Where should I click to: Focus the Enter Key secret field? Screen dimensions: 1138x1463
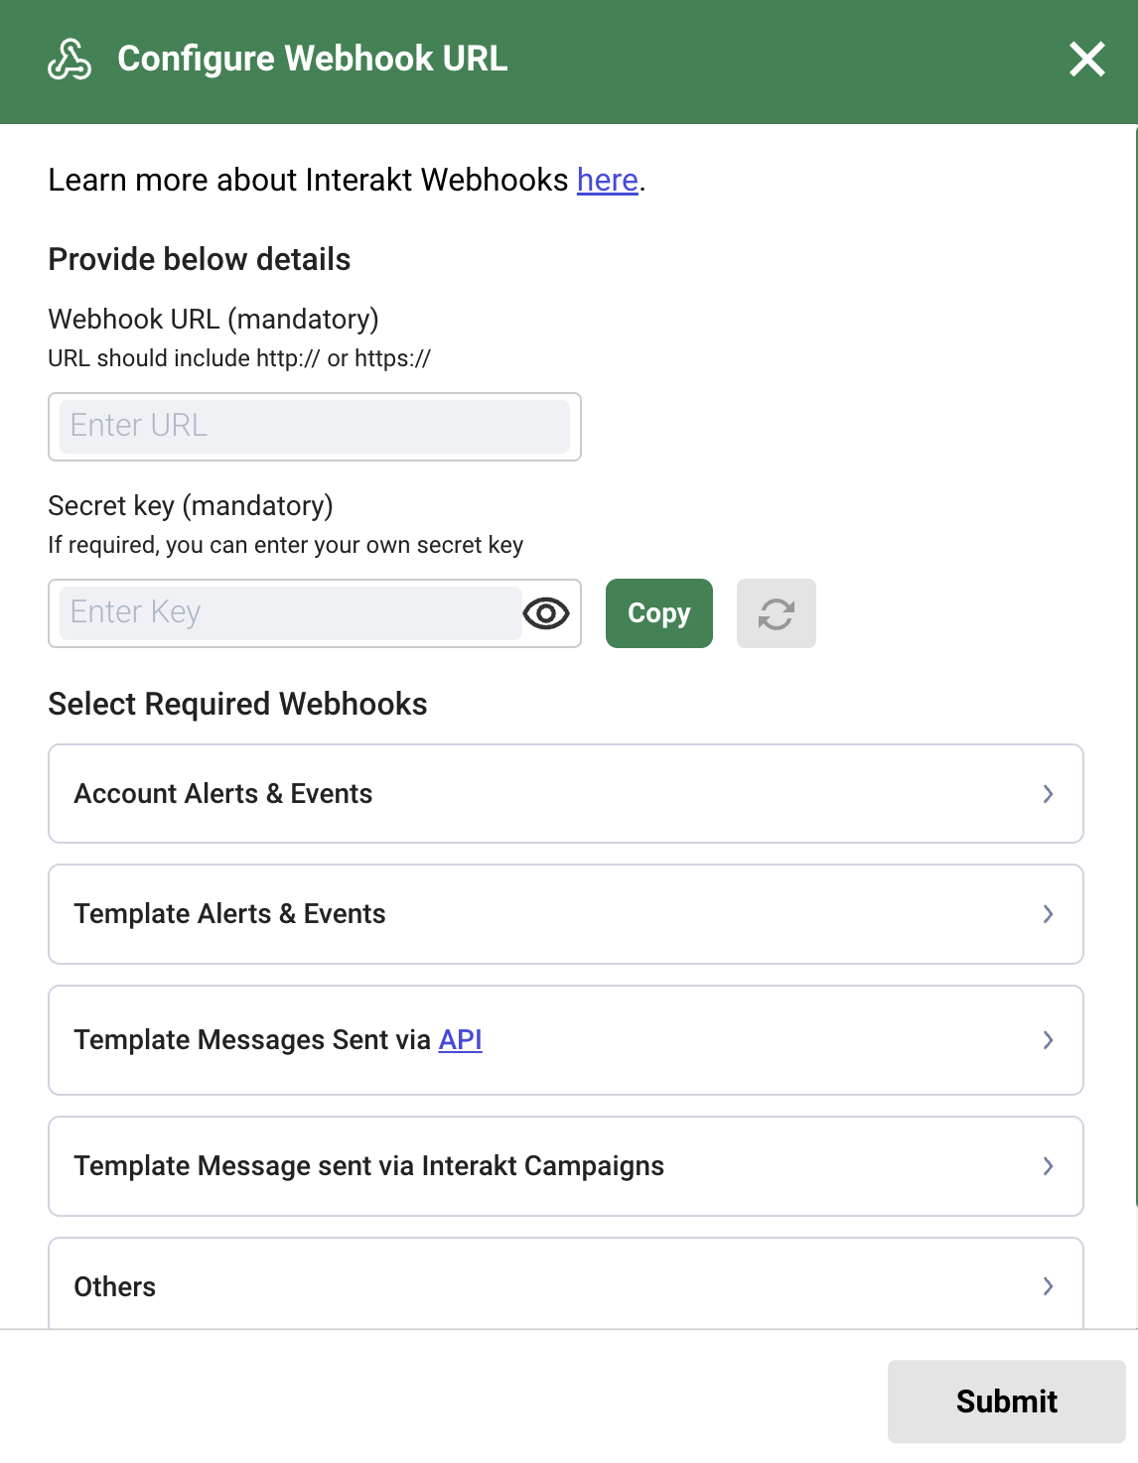[x=290, y=613]
